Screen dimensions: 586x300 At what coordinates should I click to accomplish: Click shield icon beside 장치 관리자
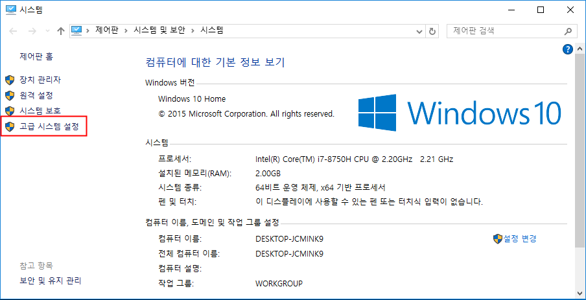tap(10, 80)
